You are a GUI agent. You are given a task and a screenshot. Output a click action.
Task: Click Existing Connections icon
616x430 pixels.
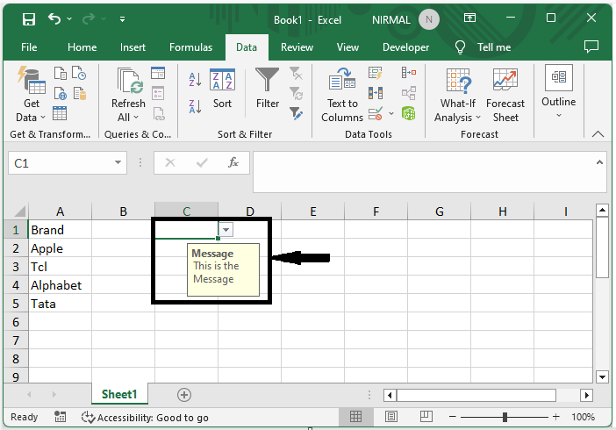click(x=80, y=94)
